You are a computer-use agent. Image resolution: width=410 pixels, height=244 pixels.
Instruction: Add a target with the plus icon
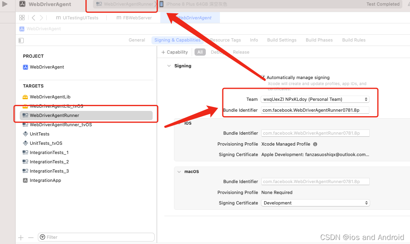click(21, 238)
